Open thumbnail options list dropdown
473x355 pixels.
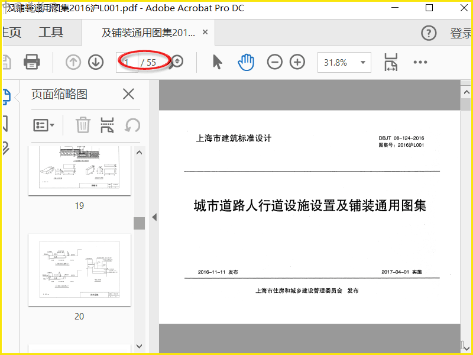[x=43, y=125]
